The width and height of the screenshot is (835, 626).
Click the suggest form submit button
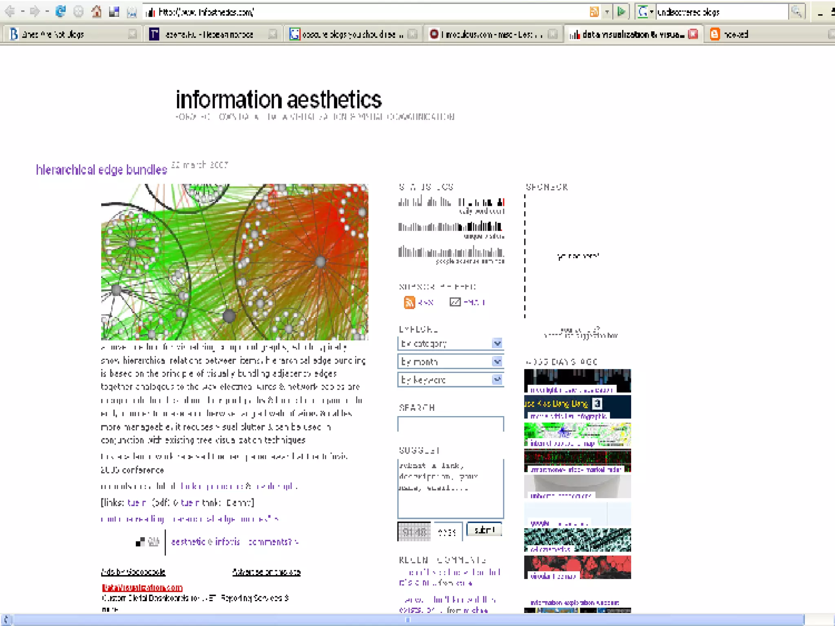(x=484, y=530)
